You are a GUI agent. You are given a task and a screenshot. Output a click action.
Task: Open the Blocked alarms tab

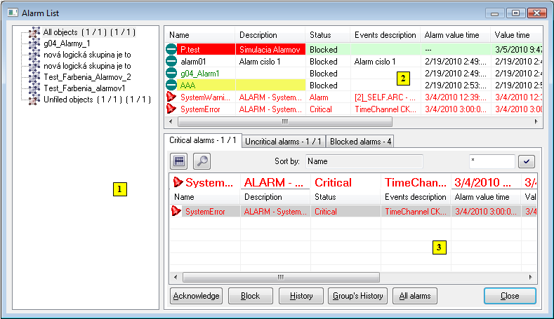click(361, 142)
